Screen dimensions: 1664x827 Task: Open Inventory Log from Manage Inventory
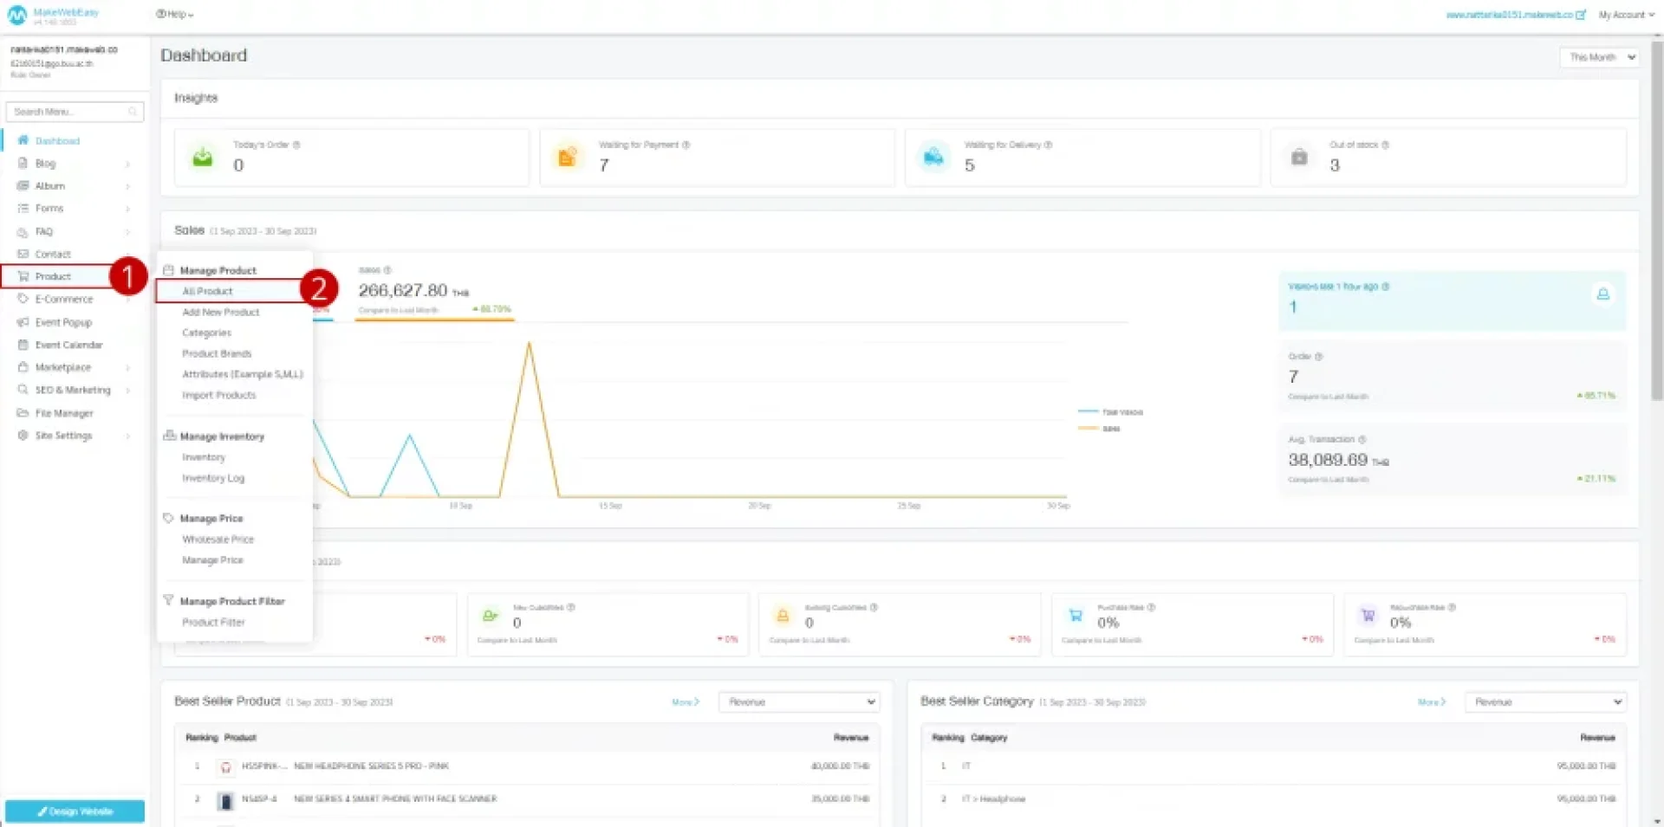point(213,478)
